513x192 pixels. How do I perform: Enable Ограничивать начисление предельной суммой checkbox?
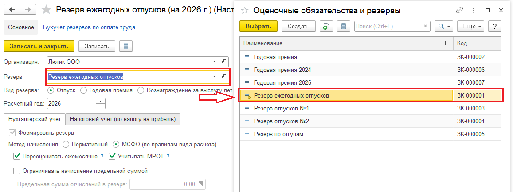pos(17,171)
